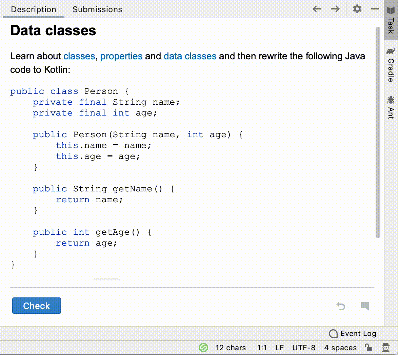Leave a comment via speech bubble icon
398x355 pixels.
[364, 306]
